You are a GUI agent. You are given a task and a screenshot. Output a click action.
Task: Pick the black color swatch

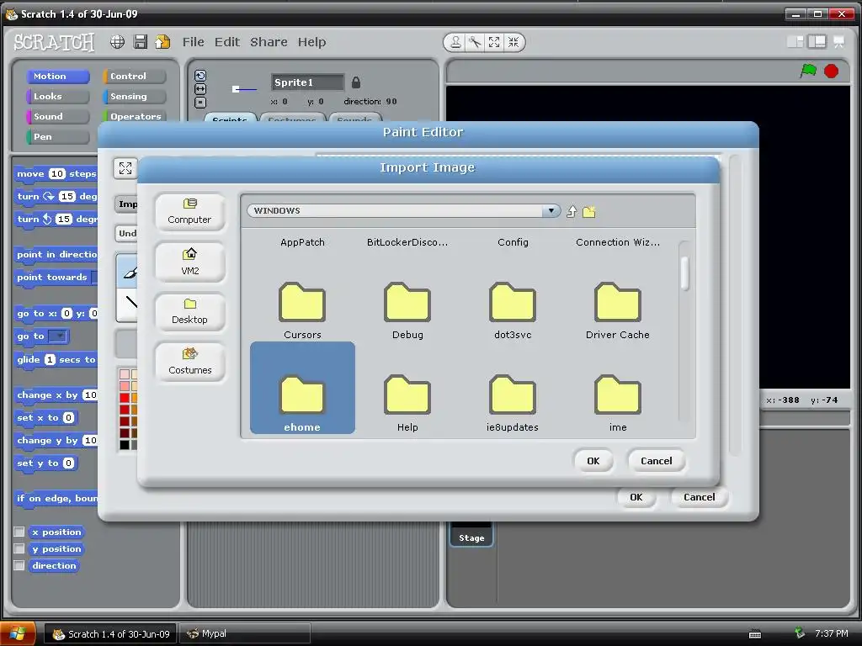(x=125, y=445)
